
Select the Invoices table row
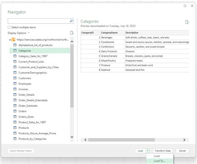pyautogui.click(x=40, y=89)
